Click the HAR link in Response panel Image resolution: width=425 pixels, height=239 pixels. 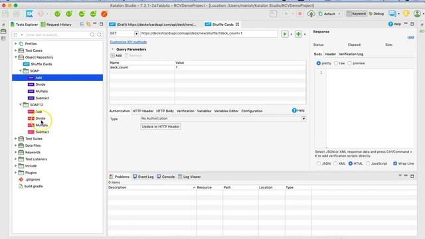point(410,37)
